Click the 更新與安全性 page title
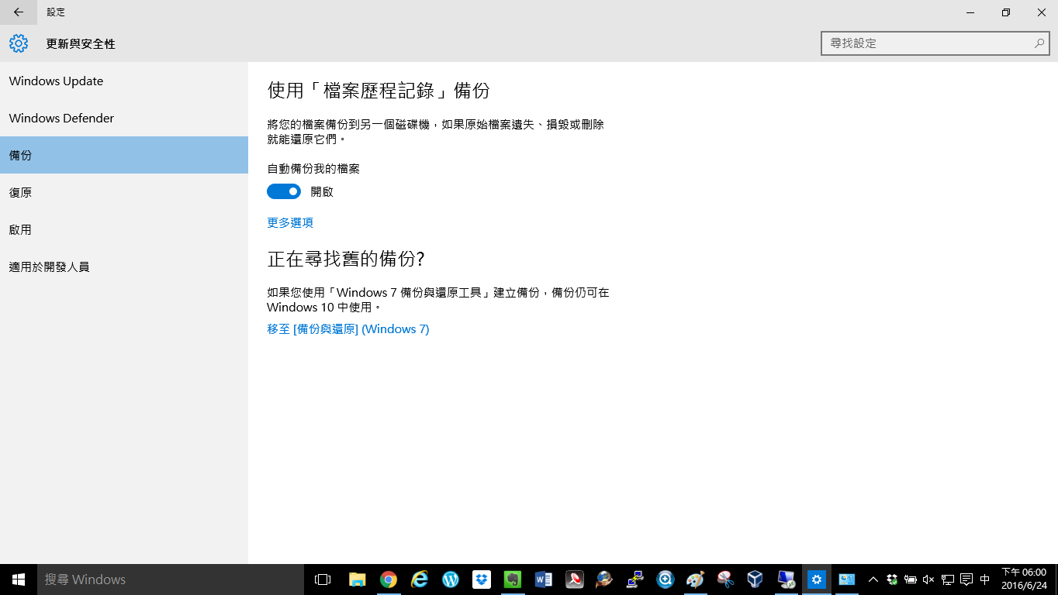 click(81, 44)
